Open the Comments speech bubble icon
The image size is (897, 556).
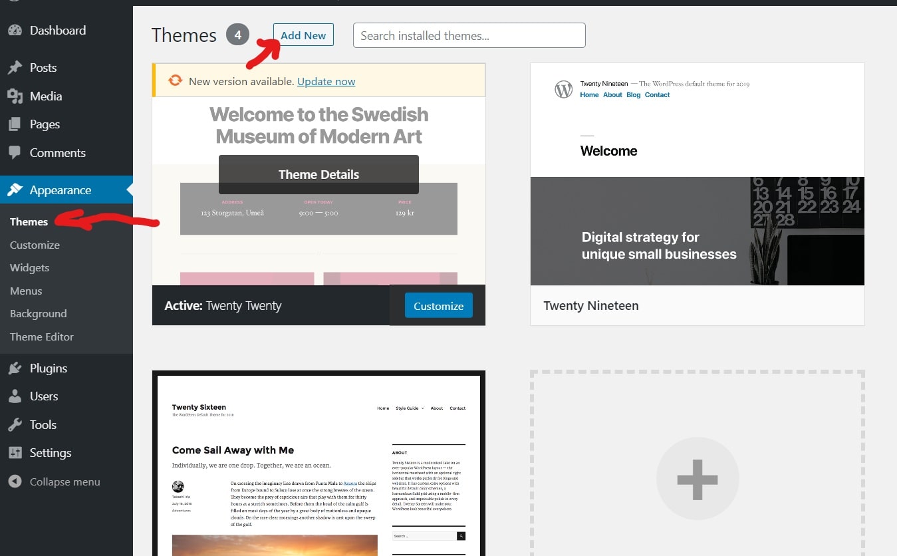[x=15, y=152]
